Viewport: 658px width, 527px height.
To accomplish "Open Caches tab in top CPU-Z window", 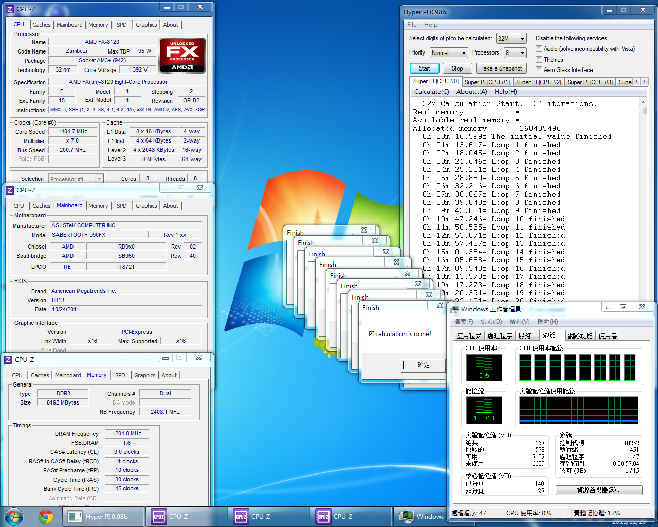I will tap(41, 25).
